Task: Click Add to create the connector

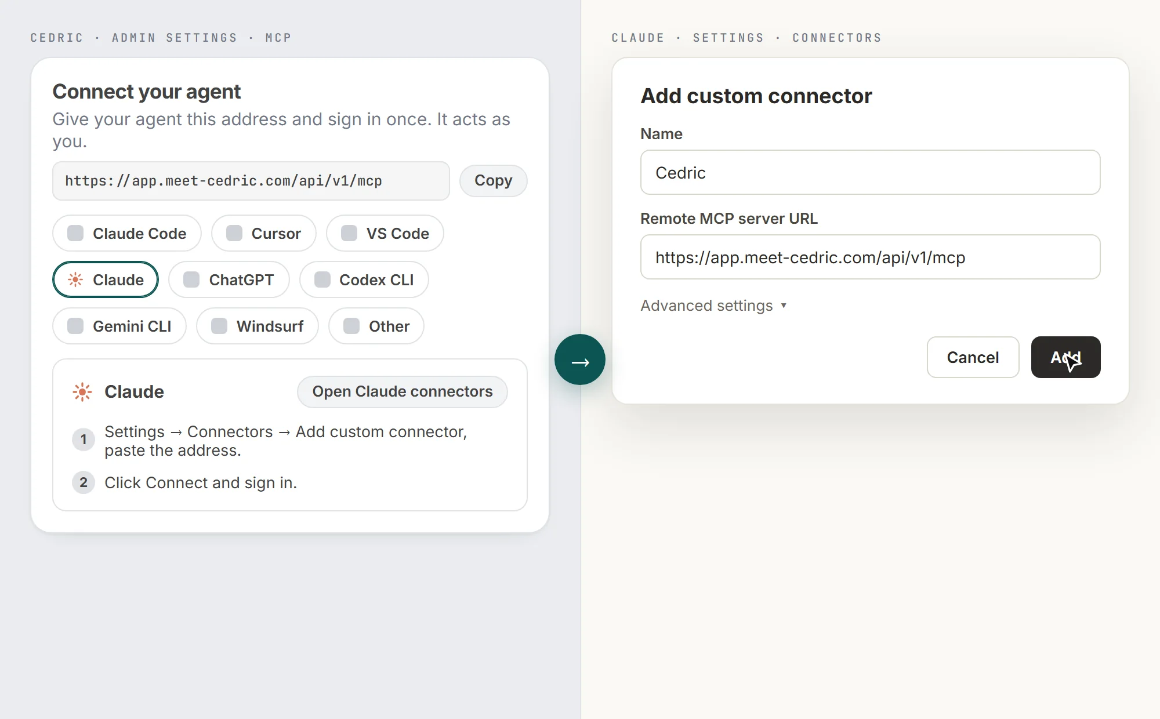Action: point(1066,357)
